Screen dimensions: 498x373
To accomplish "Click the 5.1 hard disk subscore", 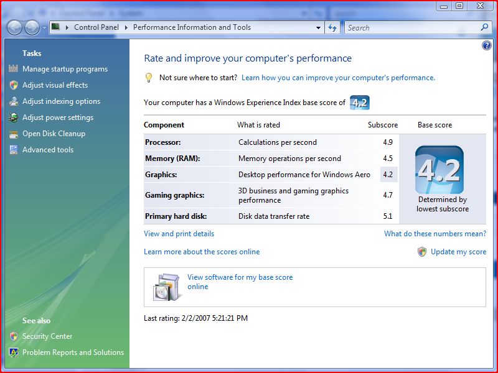I will tap(387, 216).
